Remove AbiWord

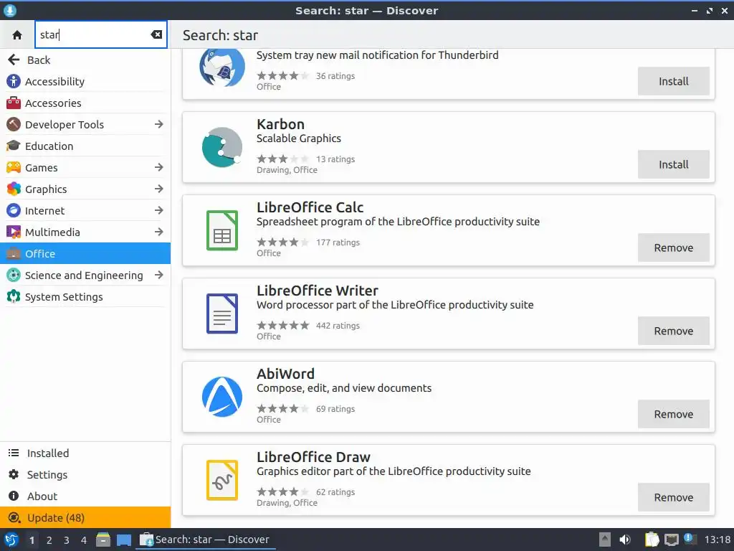coord(674,414)
